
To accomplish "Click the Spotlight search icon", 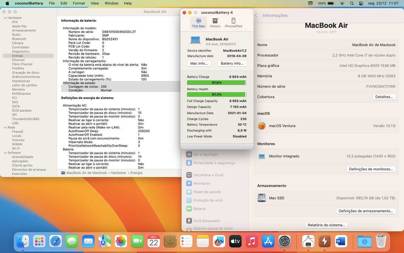I will [x=352, y=3].
